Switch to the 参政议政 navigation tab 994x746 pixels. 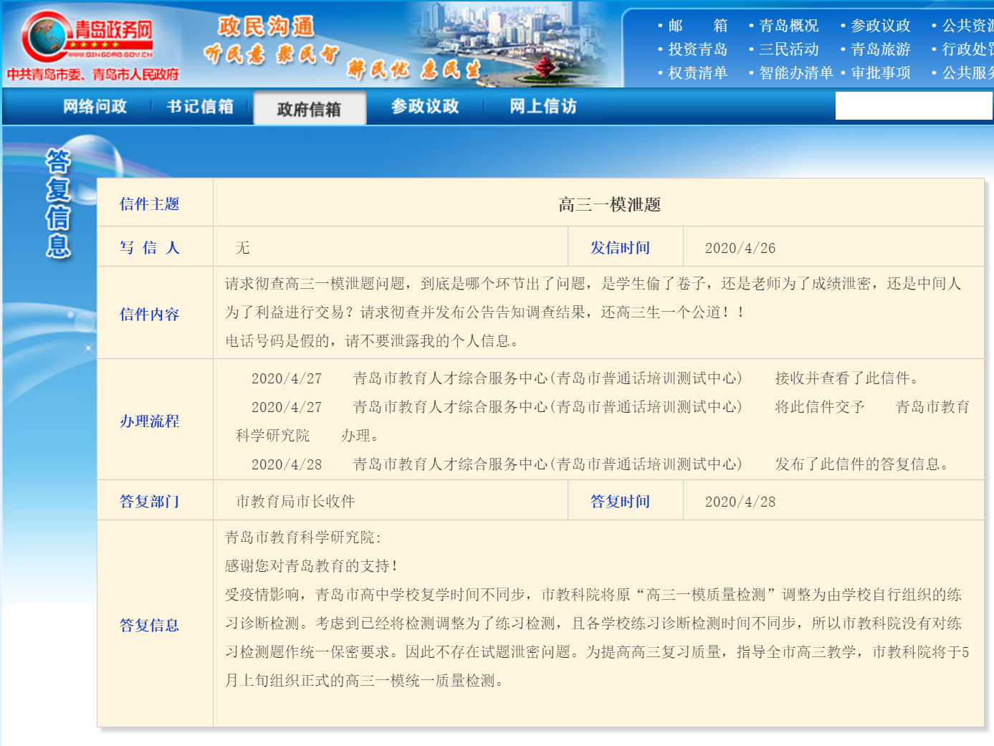[425, 107]
